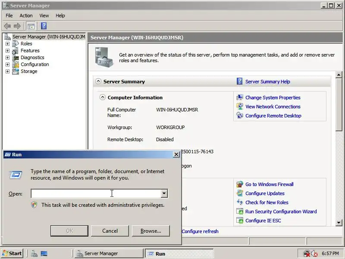Click the Roles icon in tree
The width and height of the screenshot is (345, 259).
tap(16, 44)
